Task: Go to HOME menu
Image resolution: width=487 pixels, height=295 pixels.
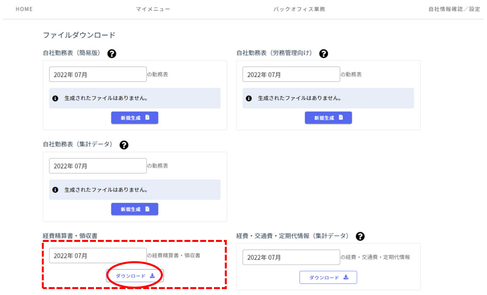Action: [24, 9]
